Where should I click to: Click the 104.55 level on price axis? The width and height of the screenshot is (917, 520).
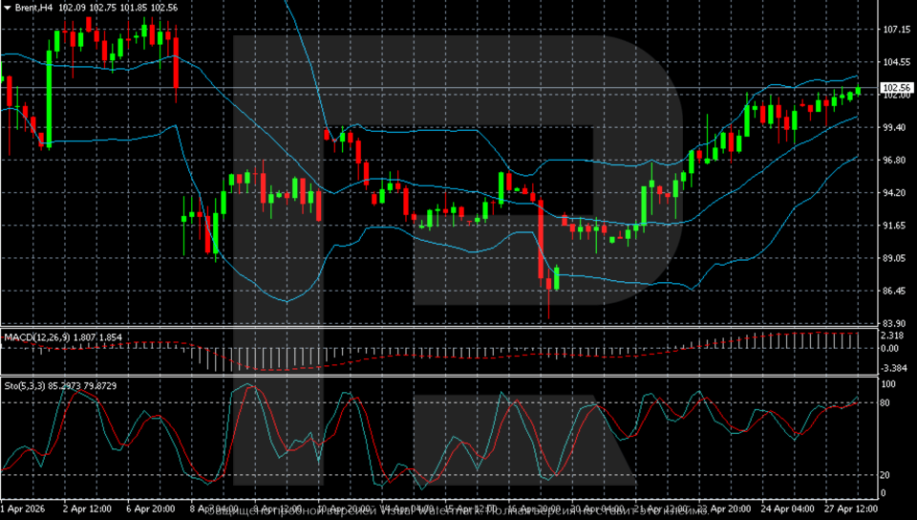click(896, 62)
